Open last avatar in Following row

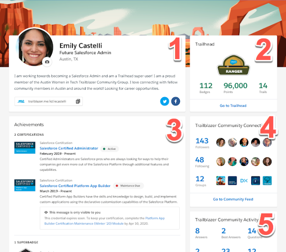tap(267, 162)
